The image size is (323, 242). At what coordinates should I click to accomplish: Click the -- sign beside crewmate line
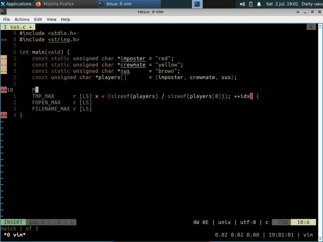(x=4, y=65)
